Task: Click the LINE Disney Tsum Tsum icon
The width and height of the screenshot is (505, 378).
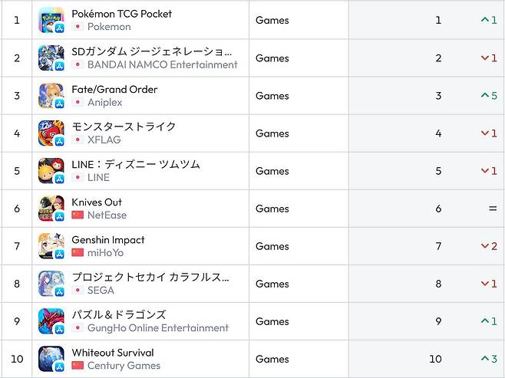Action: [x=51, y=171]
